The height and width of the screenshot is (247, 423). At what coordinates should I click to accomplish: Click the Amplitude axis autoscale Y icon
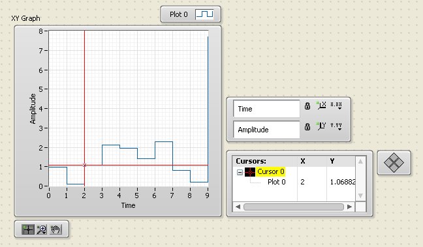click(322, 126)
